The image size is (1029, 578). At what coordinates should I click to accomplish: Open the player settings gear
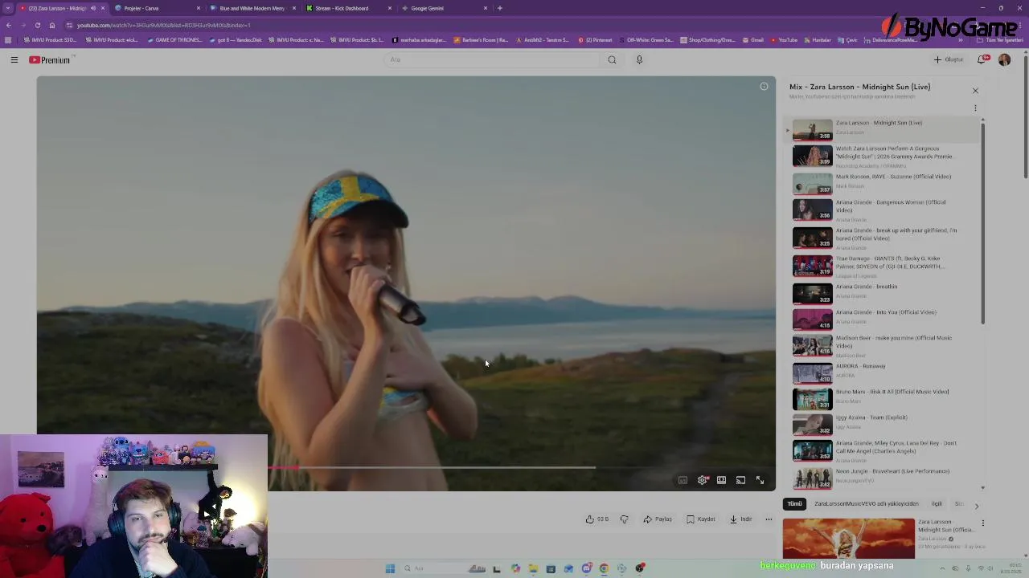[703, 480]
